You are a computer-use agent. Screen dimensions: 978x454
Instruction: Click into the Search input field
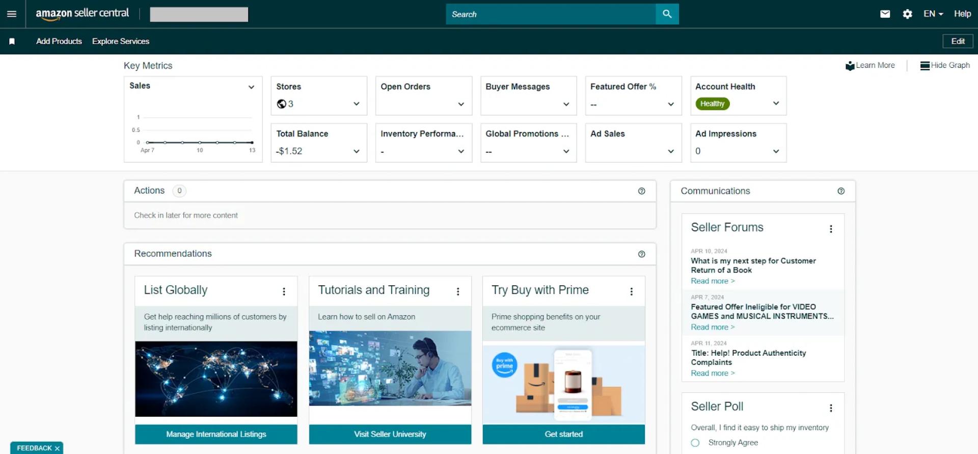pyautogui.click(x=550, y=14)
